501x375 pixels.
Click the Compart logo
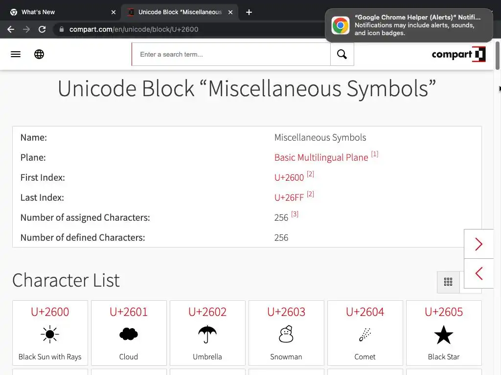point(458,54)
